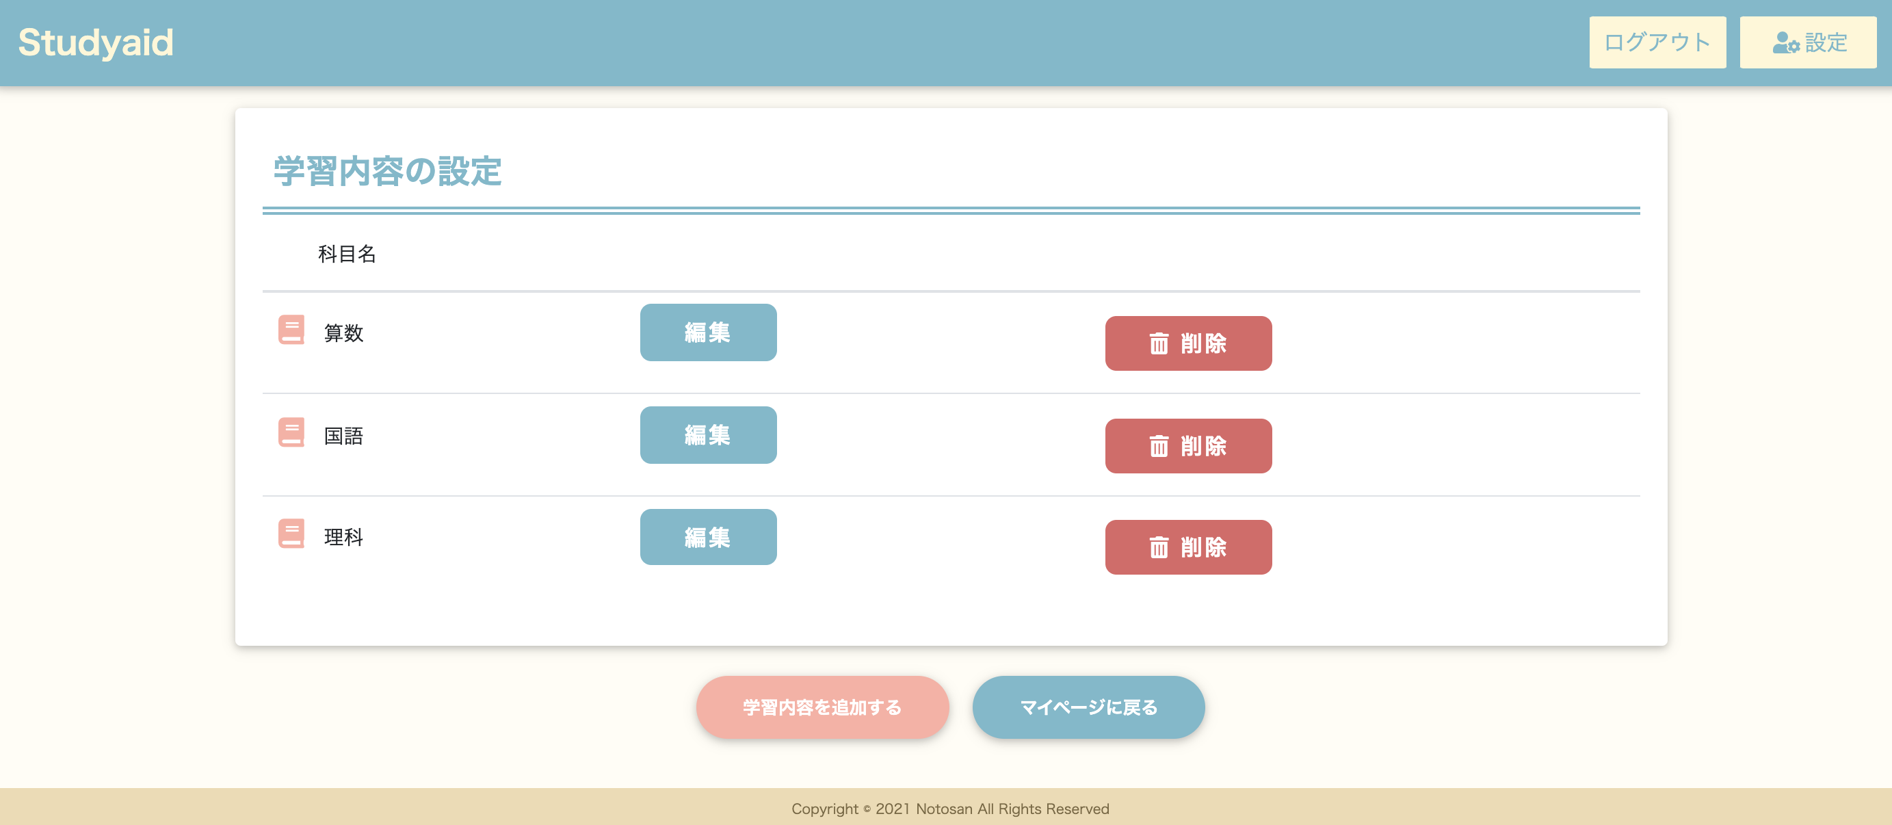Click the 学習内容の設定 page title

coord(387,172)
